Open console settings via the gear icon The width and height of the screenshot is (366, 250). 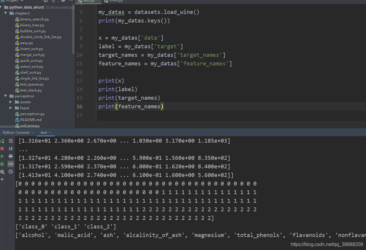(x=3, y=172)
